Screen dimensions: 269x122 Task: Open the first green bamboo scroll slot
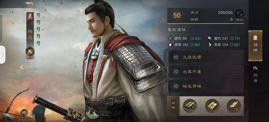[190, 106]
